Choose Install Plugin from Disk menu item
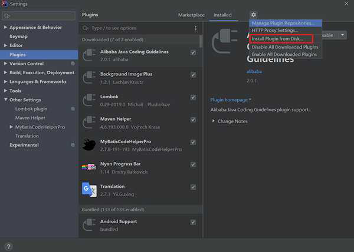The height and width of the screenshot is (252, 354). [x=277, y=39]
